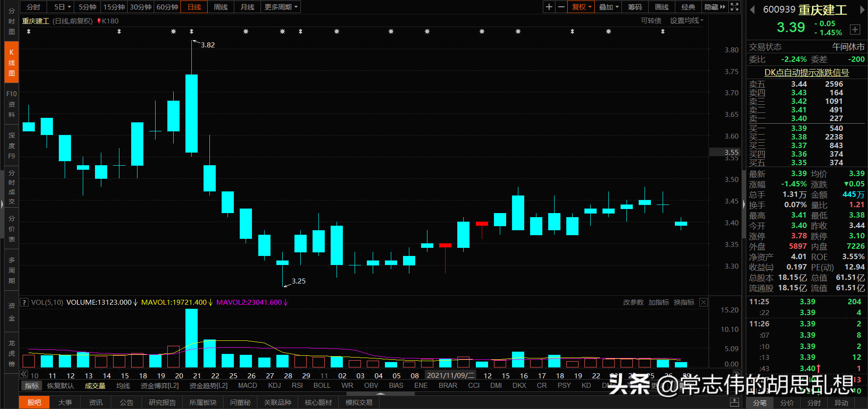
Task: Open the 所属板块 bottom tab
Action: coord(203,402)
